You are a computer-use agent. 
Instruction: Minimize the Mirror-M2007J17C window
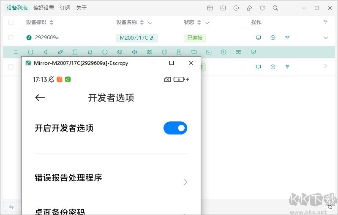(x=153, y=63)
